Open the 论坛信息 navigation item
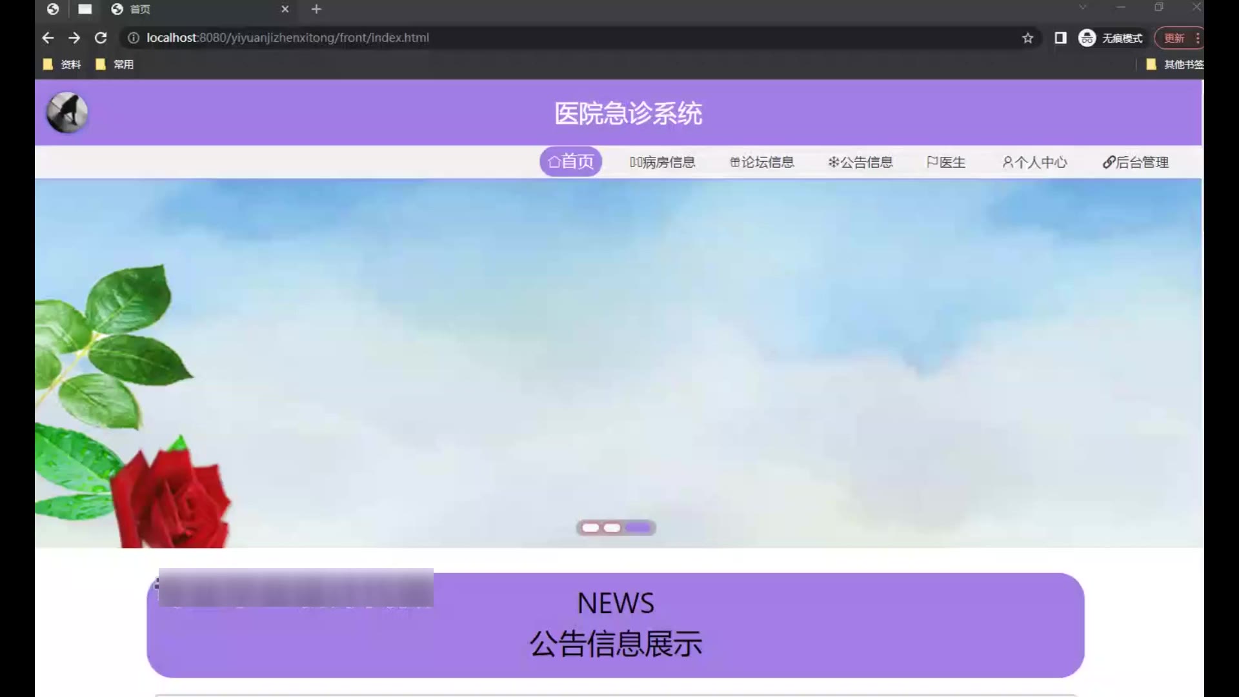This screenshot has height=697, width=1239. point(761,162)
